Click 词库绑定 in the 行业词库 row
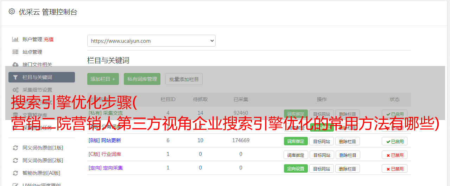 [296, 155]
